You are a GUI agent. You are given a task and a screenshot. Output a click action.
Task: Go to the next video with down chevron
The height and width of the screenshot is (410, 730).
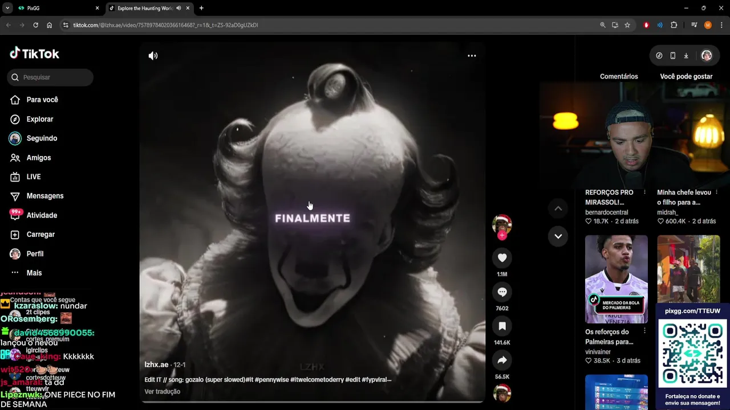coord(558,236)
